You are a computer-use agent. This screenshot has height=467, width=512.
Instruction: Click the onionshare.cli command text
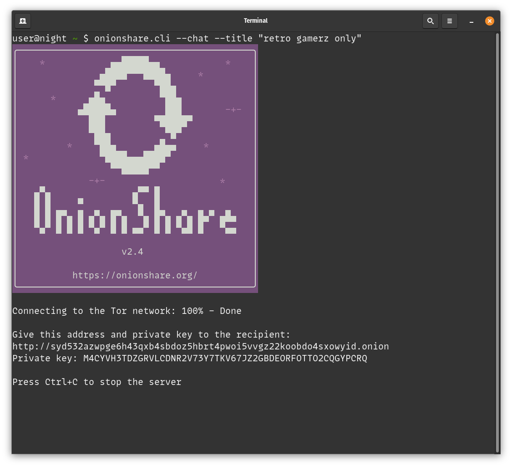tap(132, 39)
